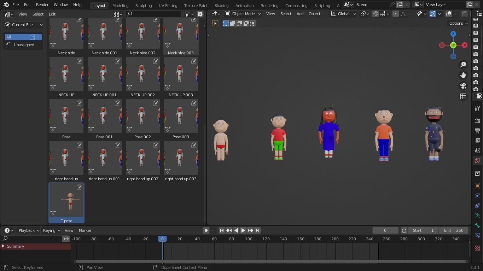Screen dimensions: 483x271
Task: Open the Render properties tab icon
Action: coord(477,121)
